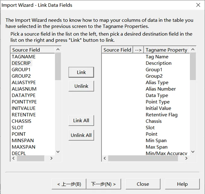Go back with the 上一步(B) button
Image resolution: width=205 pixels, height=194 pixels.
(69, 184)
